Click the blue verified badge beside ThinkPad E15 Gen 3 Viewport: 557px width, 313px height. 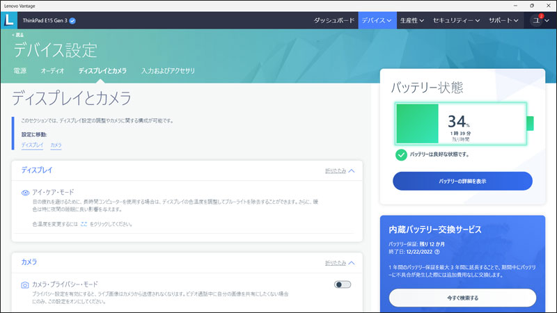pyautogui.click(x=72, y=21)
